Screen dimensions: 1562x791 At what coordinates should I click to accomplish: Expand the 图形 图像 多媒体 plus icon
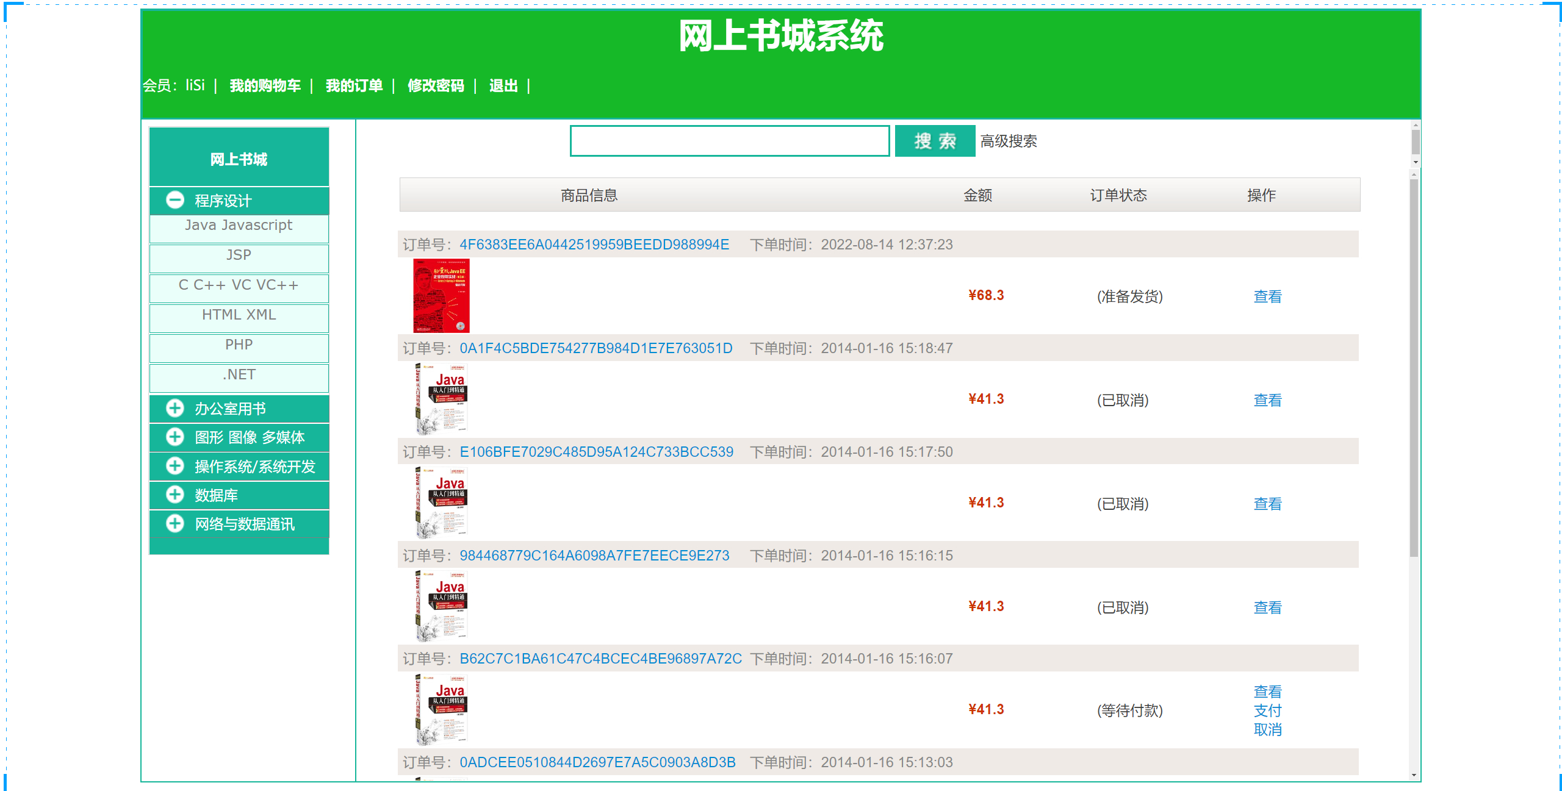(x=175, y=437)
